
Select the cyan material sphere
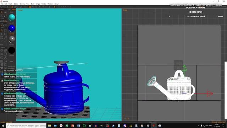tap(12, 17)
